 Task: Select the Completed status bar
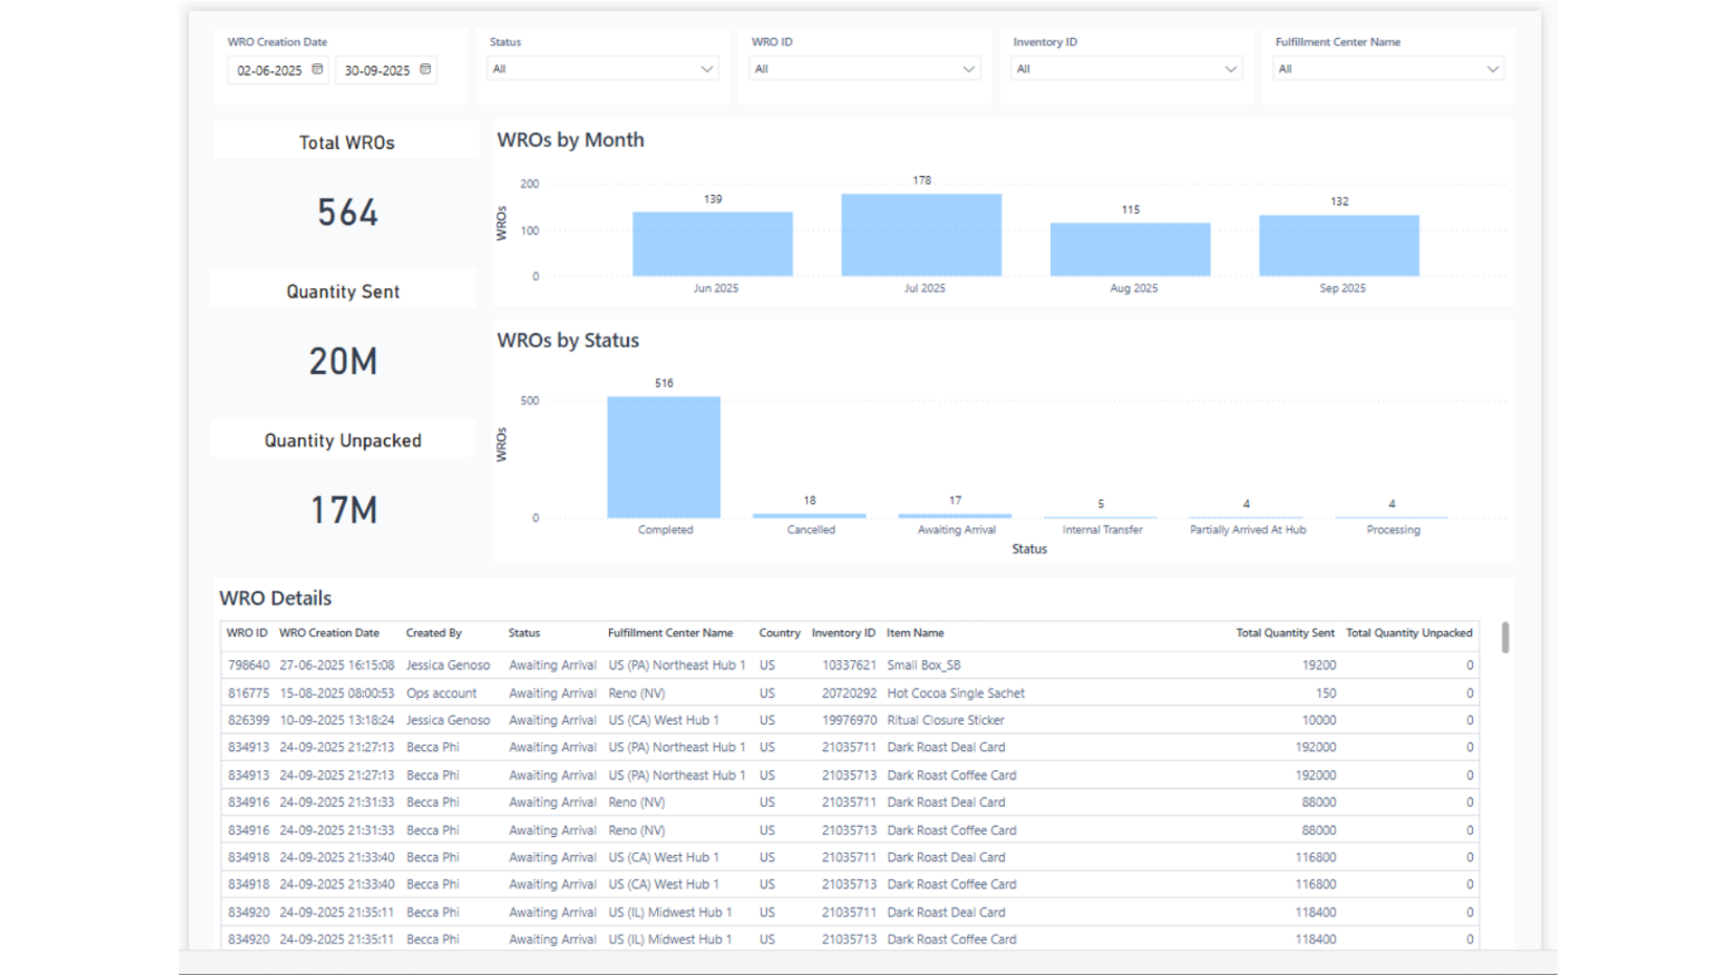663,457
